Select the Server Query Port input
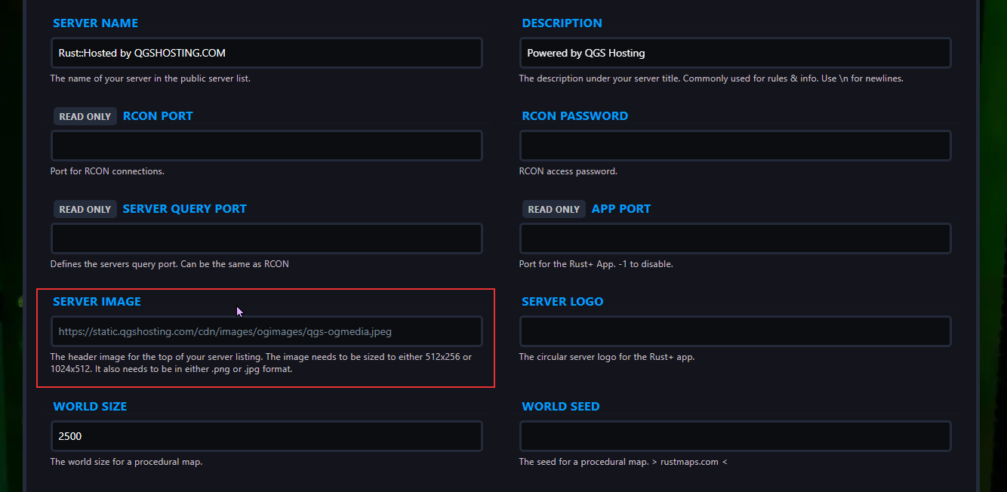 click(x=266, y=238)
